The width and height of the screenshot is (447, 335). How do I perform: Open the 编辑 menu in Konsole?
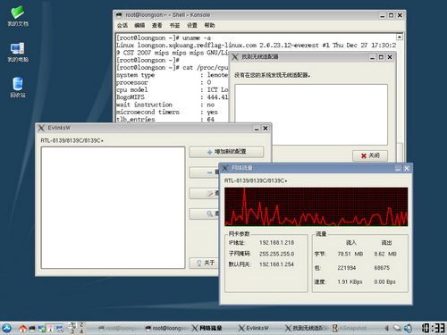(139, 25)
